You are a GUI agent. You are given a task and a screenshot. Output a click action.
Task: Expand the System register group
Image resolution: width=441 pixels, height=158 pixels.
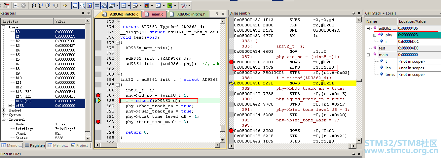4,115
